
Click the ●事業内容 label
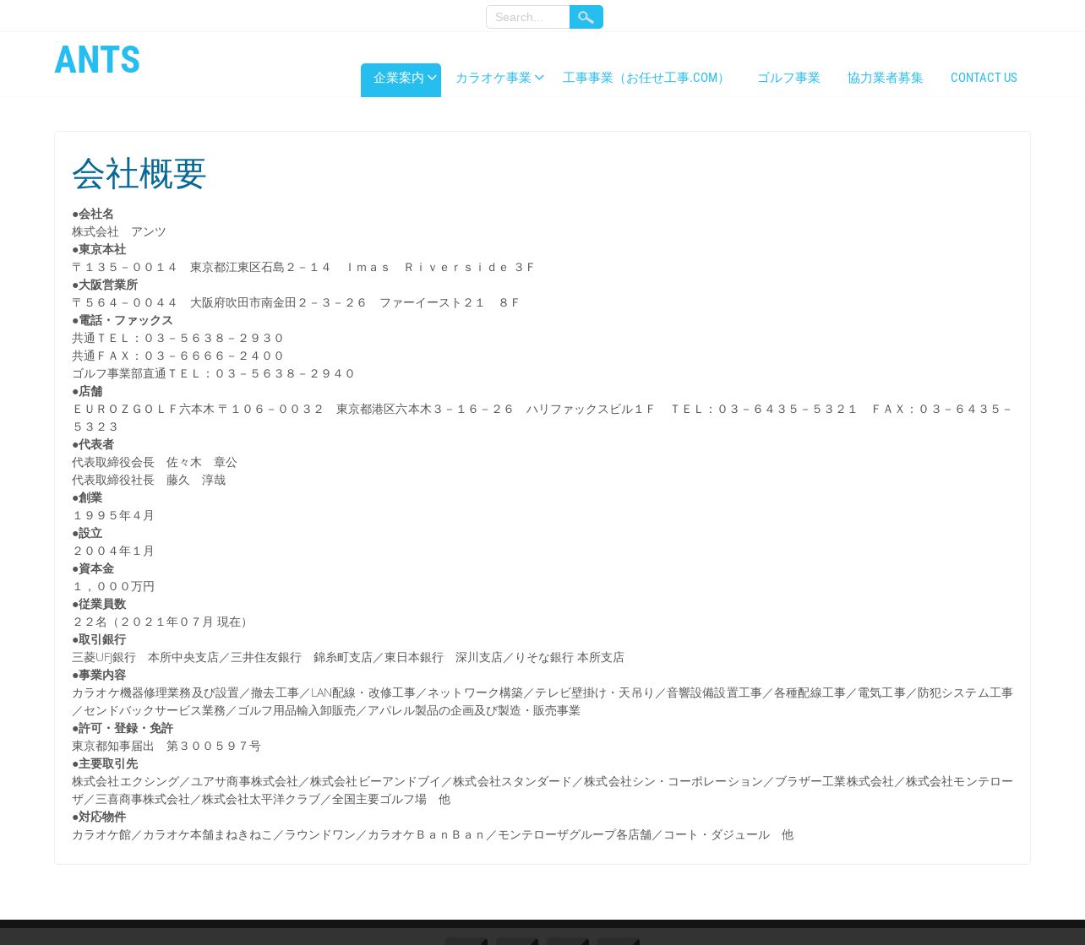tap(99, 675)
